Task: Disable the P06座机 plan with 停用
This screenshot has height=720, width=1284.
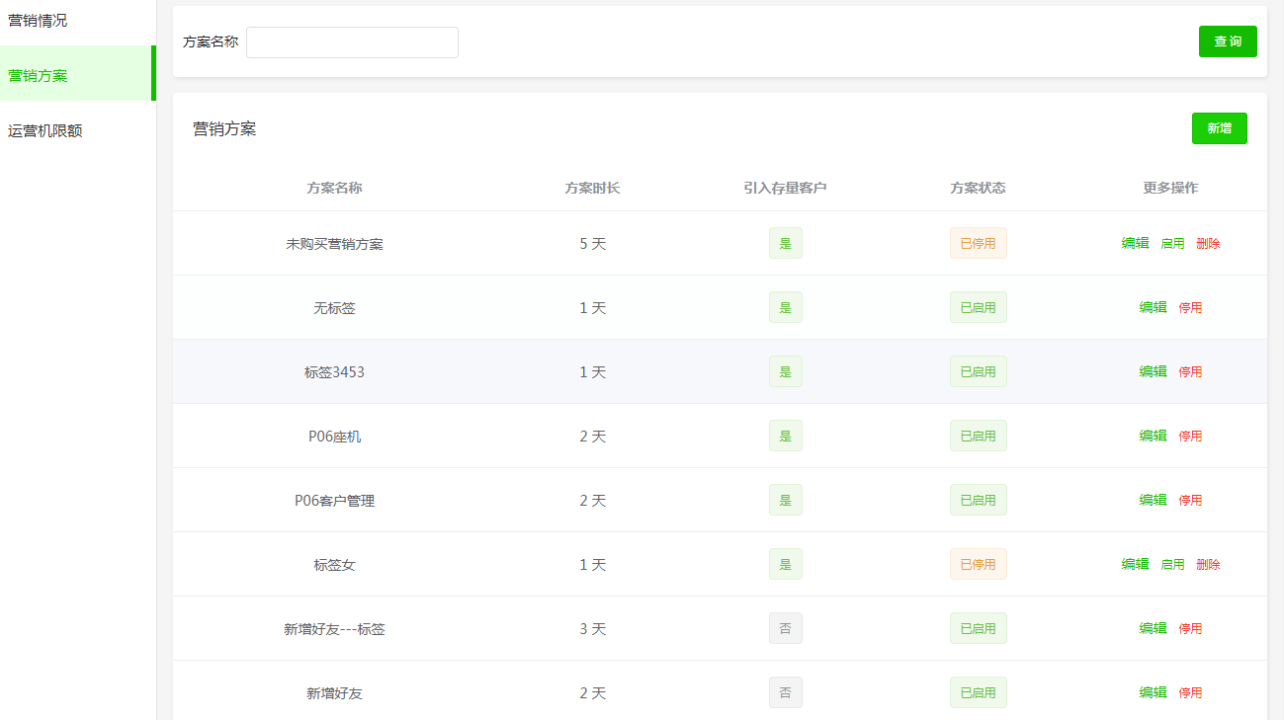Action: point(1190,436)
